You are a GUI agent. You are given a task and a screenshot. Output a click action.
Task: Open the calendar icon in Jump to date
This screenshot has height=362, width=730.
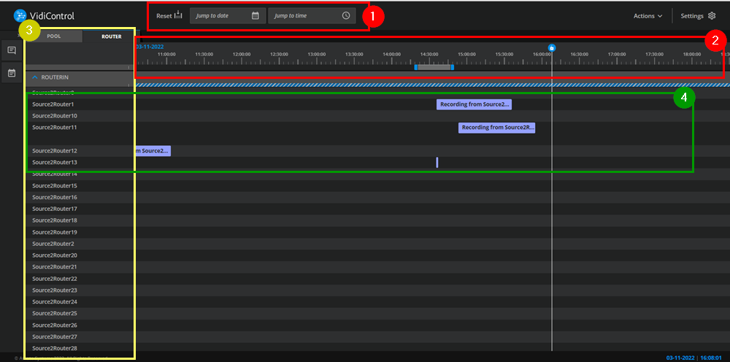(255, 15)
